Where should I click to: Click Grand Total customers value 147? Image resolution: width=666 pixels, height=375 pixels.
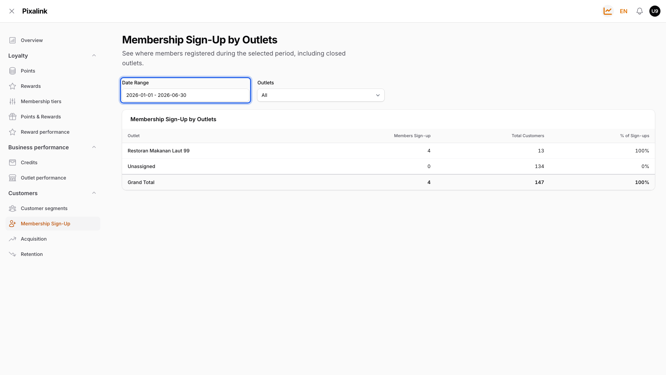click(539, 182)
